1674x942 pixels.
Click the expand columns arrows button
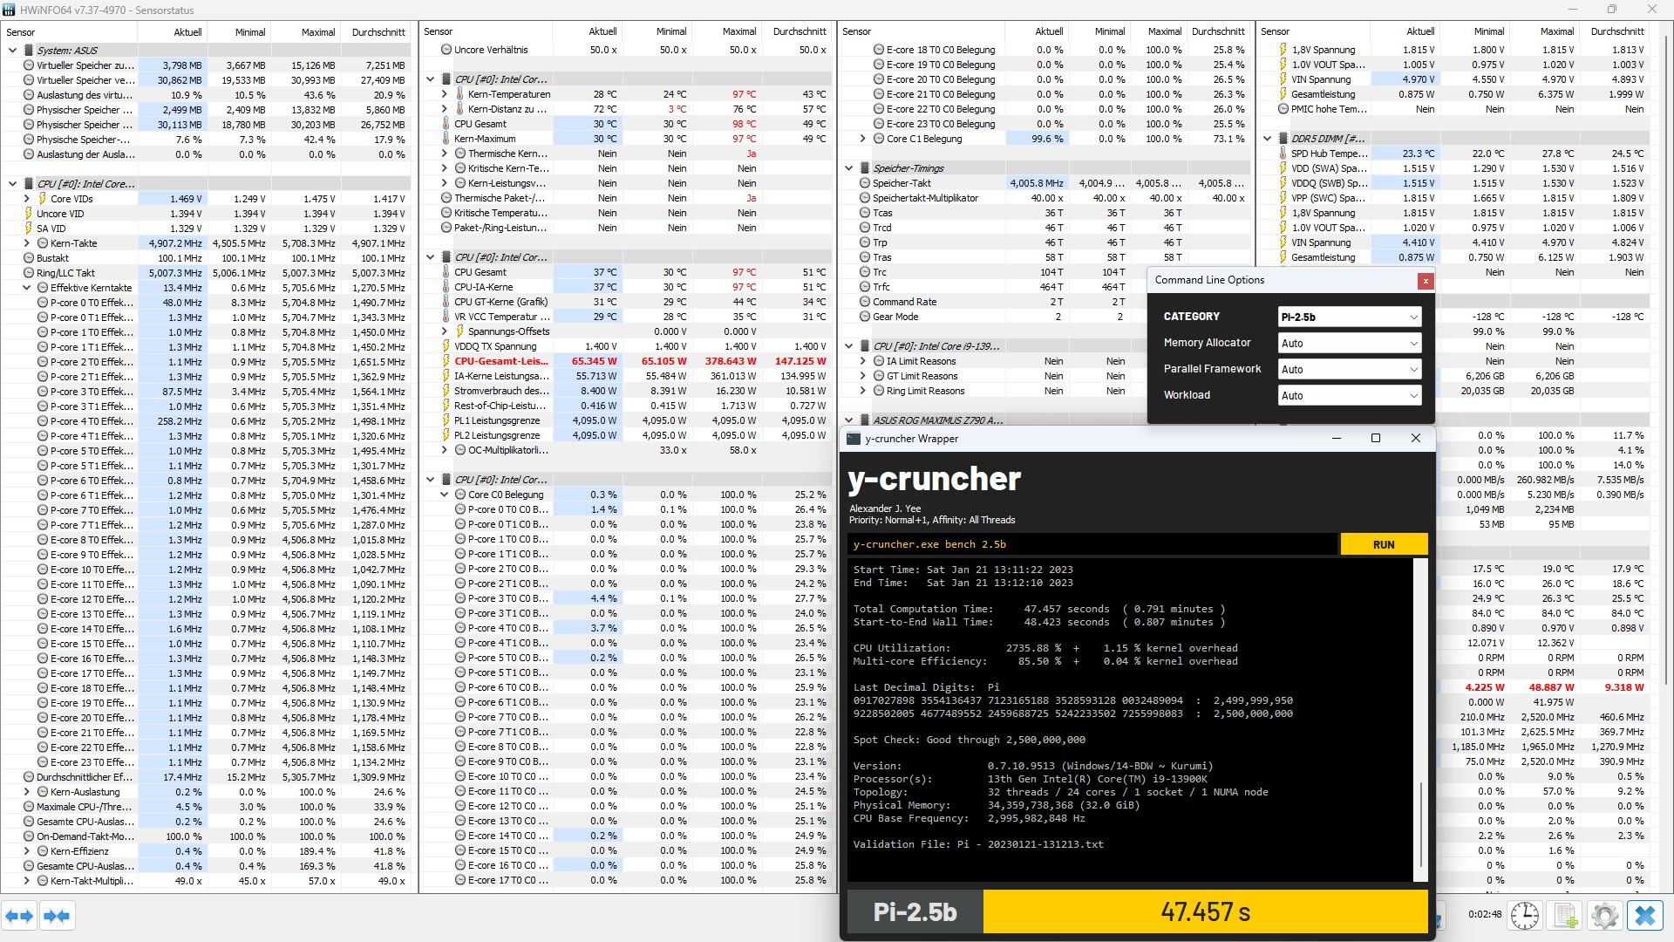pyautogui.click(x=20, y=916)
